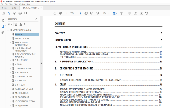Switch to the Tools tab
The width and height of the screenshot is (170, 108).
pyautogui.click(x=14, y=8)
